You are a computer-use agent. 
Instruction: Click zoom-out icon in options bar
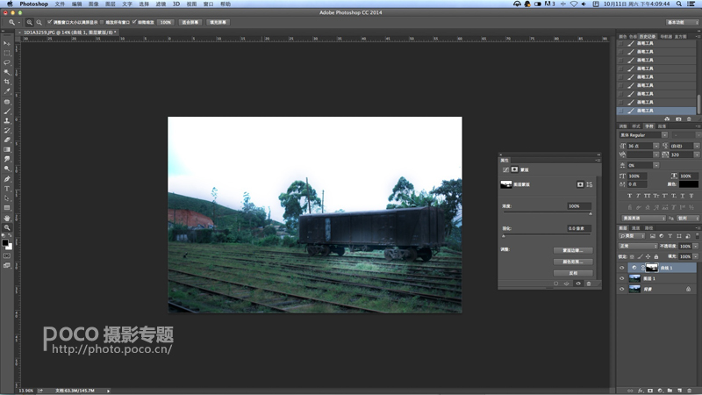[x=39, y=22]
